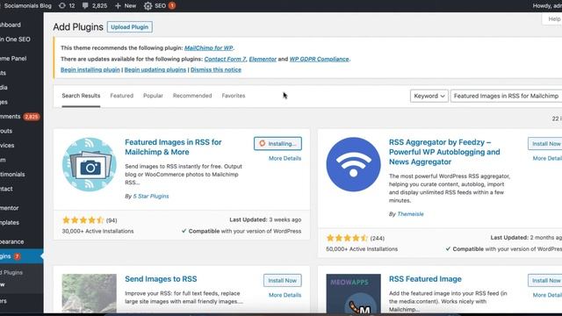
Task: Click the Sociamonials Blog site name
Action: (x=27, y=6)
